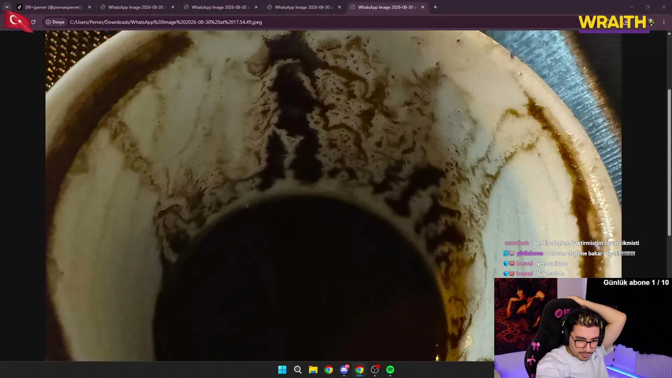Open Discord from the taskbar
The height and width of the screenshot is (378, 672).
point(344,370)
